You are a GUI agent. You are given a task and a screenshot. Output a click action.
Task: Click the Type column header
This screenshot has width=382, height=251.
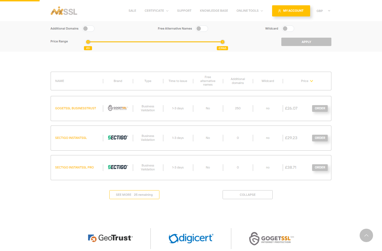pos(148,81)
